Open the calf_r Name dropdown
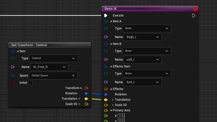The width and height of the screenshot is (217, 122). tap(143, 60)
